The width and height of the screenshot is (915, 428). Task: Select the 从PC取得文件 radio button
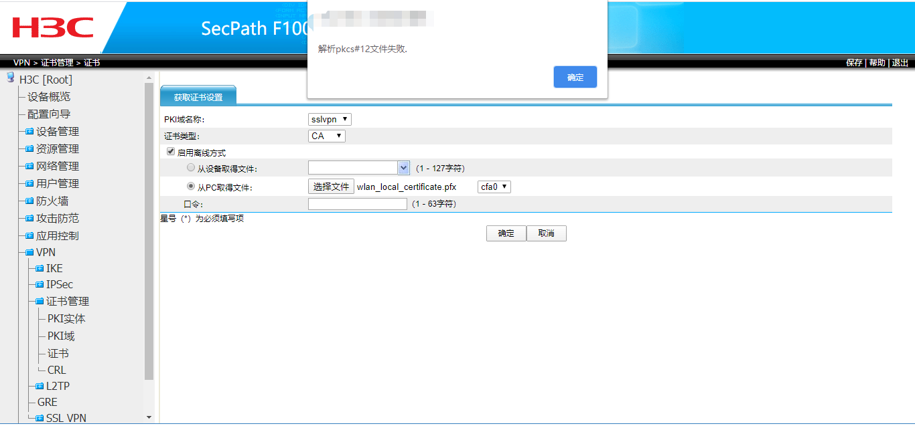pos(191,187)
